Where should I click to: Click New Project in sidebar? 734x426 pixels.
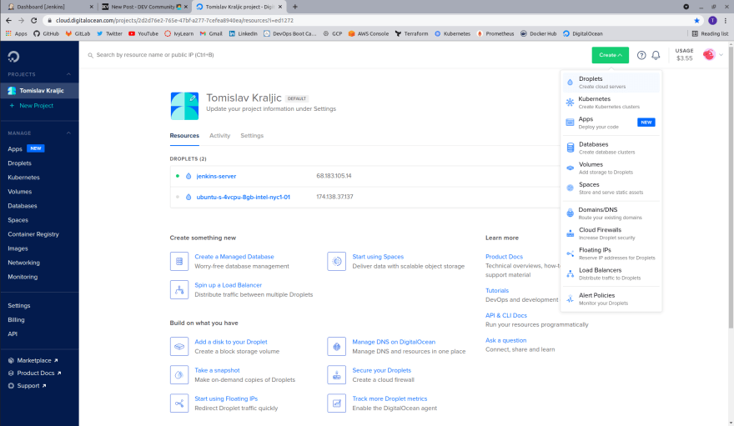pyautogui.click(x=36, y=106)
